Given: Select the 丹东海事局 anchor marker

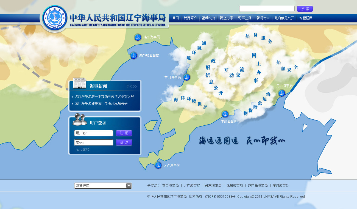Looking at the screenshot, I should [282, 93].
